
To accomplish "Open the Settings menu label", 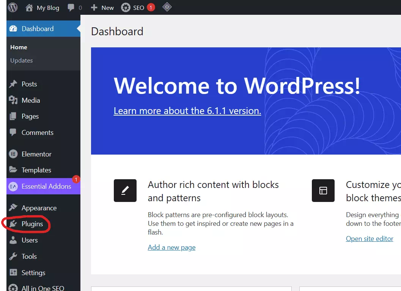I will 33,272.
